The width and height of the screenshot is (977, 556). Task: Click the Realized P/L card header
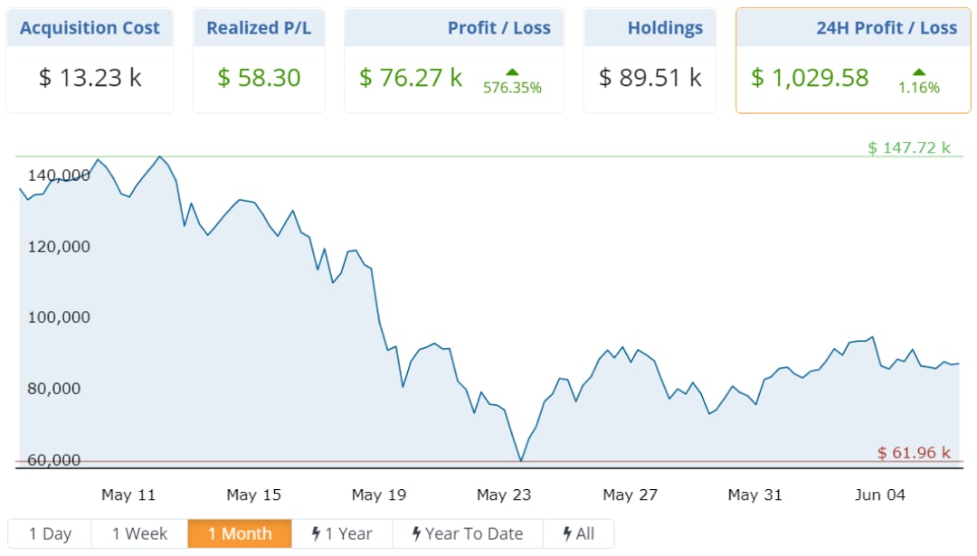tap(259, 28)
